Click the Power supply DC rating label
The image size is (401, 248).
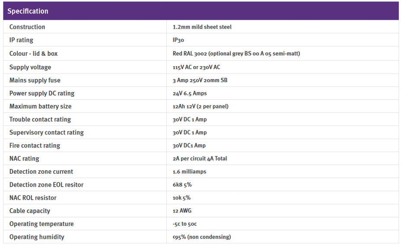(42, 93)
